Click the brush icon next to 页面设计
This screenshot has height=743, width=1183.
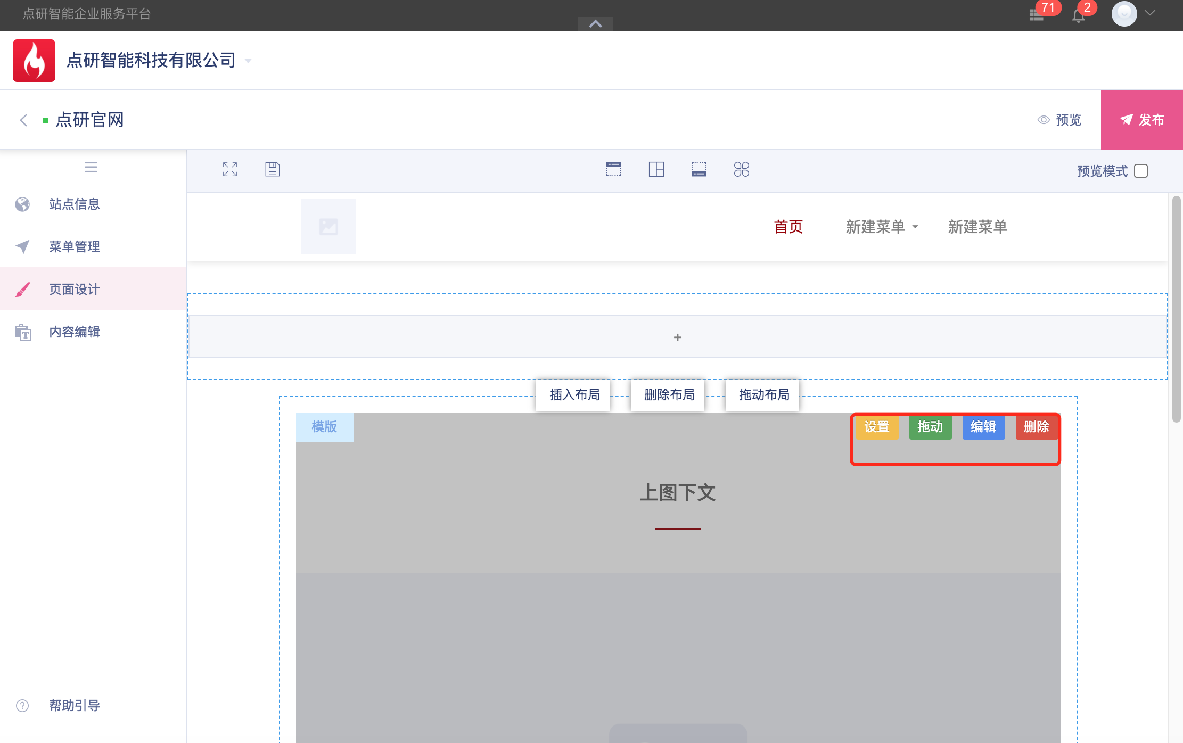(22, 289)
